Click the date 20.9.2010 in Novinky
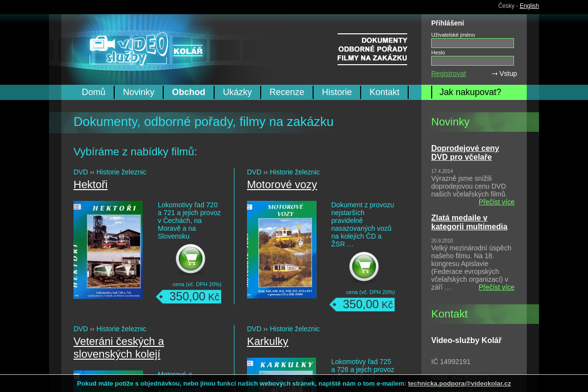 point(442,241)
